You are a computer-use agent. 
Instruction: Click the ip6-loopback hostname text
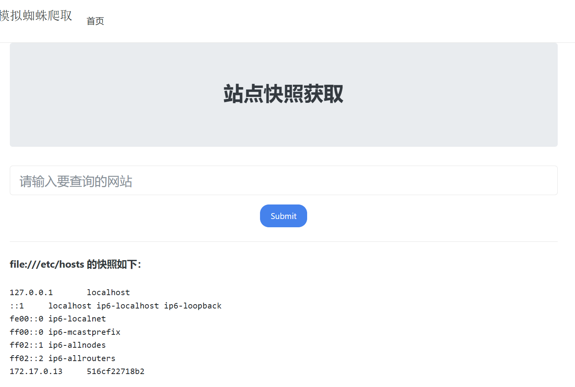(192, 306)
